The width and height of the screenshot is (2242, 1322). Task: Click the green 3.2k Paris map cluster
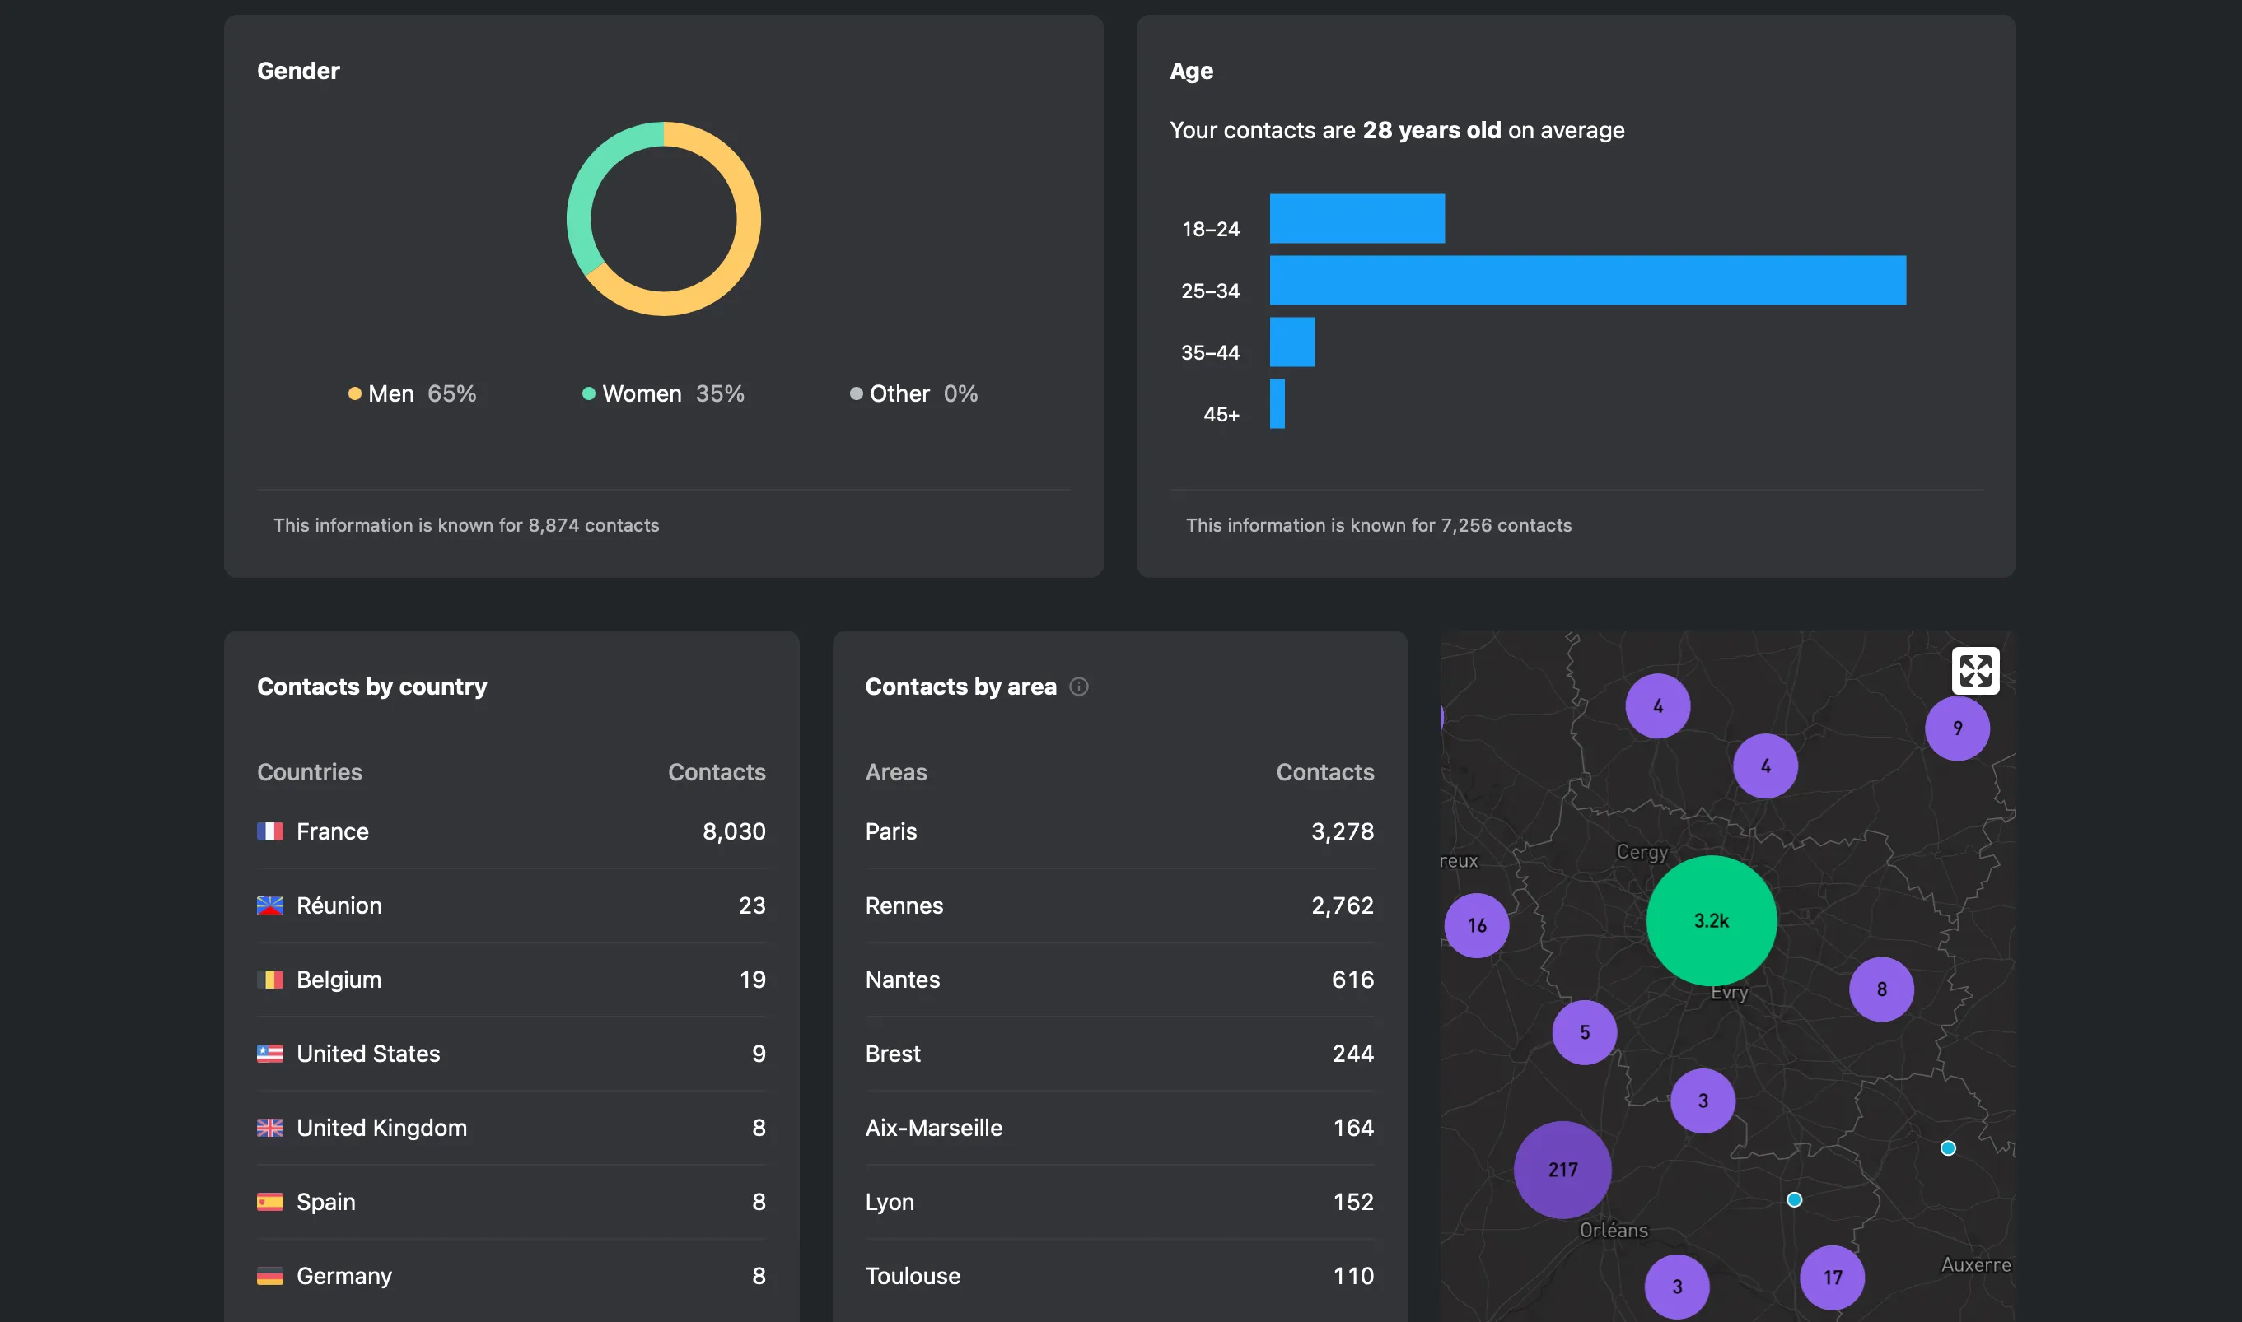click(x=1711, y=920)
